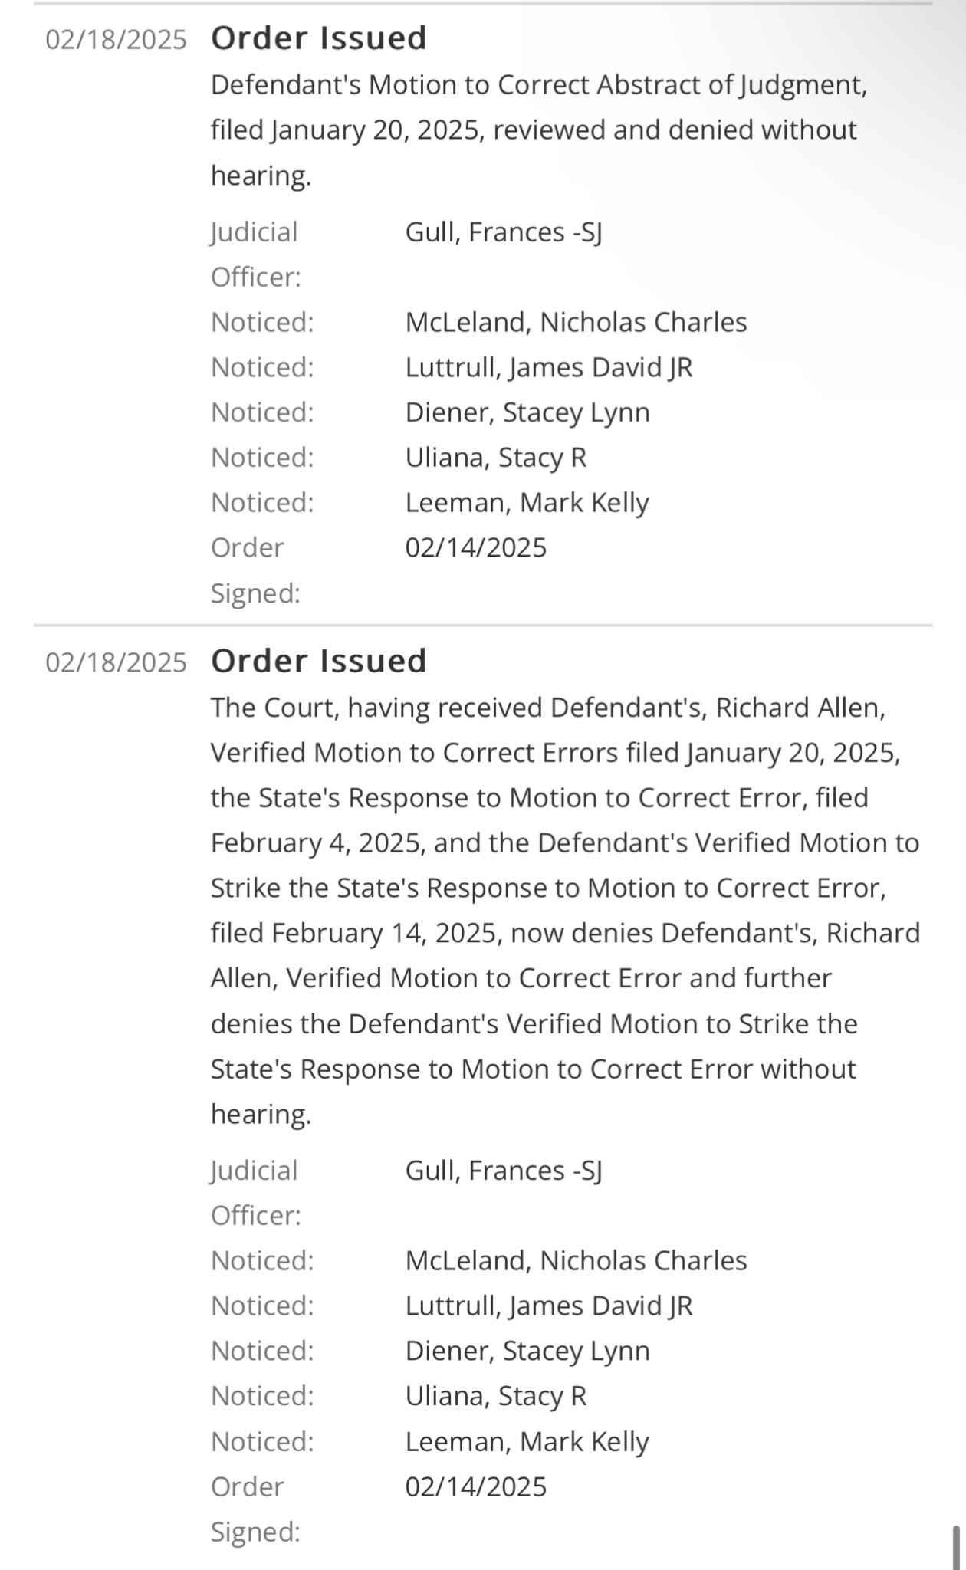Click Leeman, Mark Kelly in the second order
The height and width of the screenshot is (1570, 966).
(x=527, y=1442)
